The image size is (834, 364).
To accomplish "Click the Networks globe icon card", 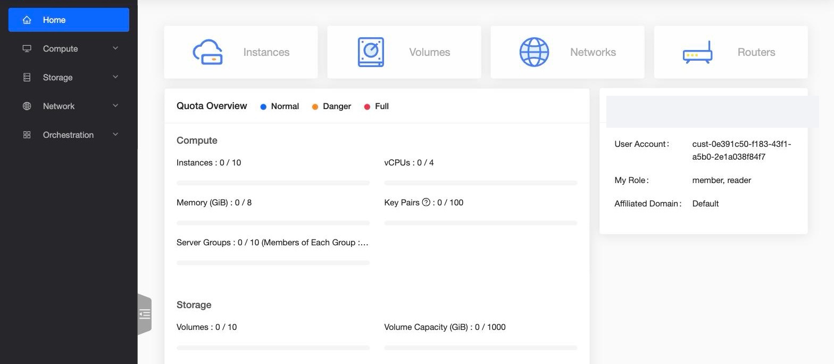I will 567,52.
